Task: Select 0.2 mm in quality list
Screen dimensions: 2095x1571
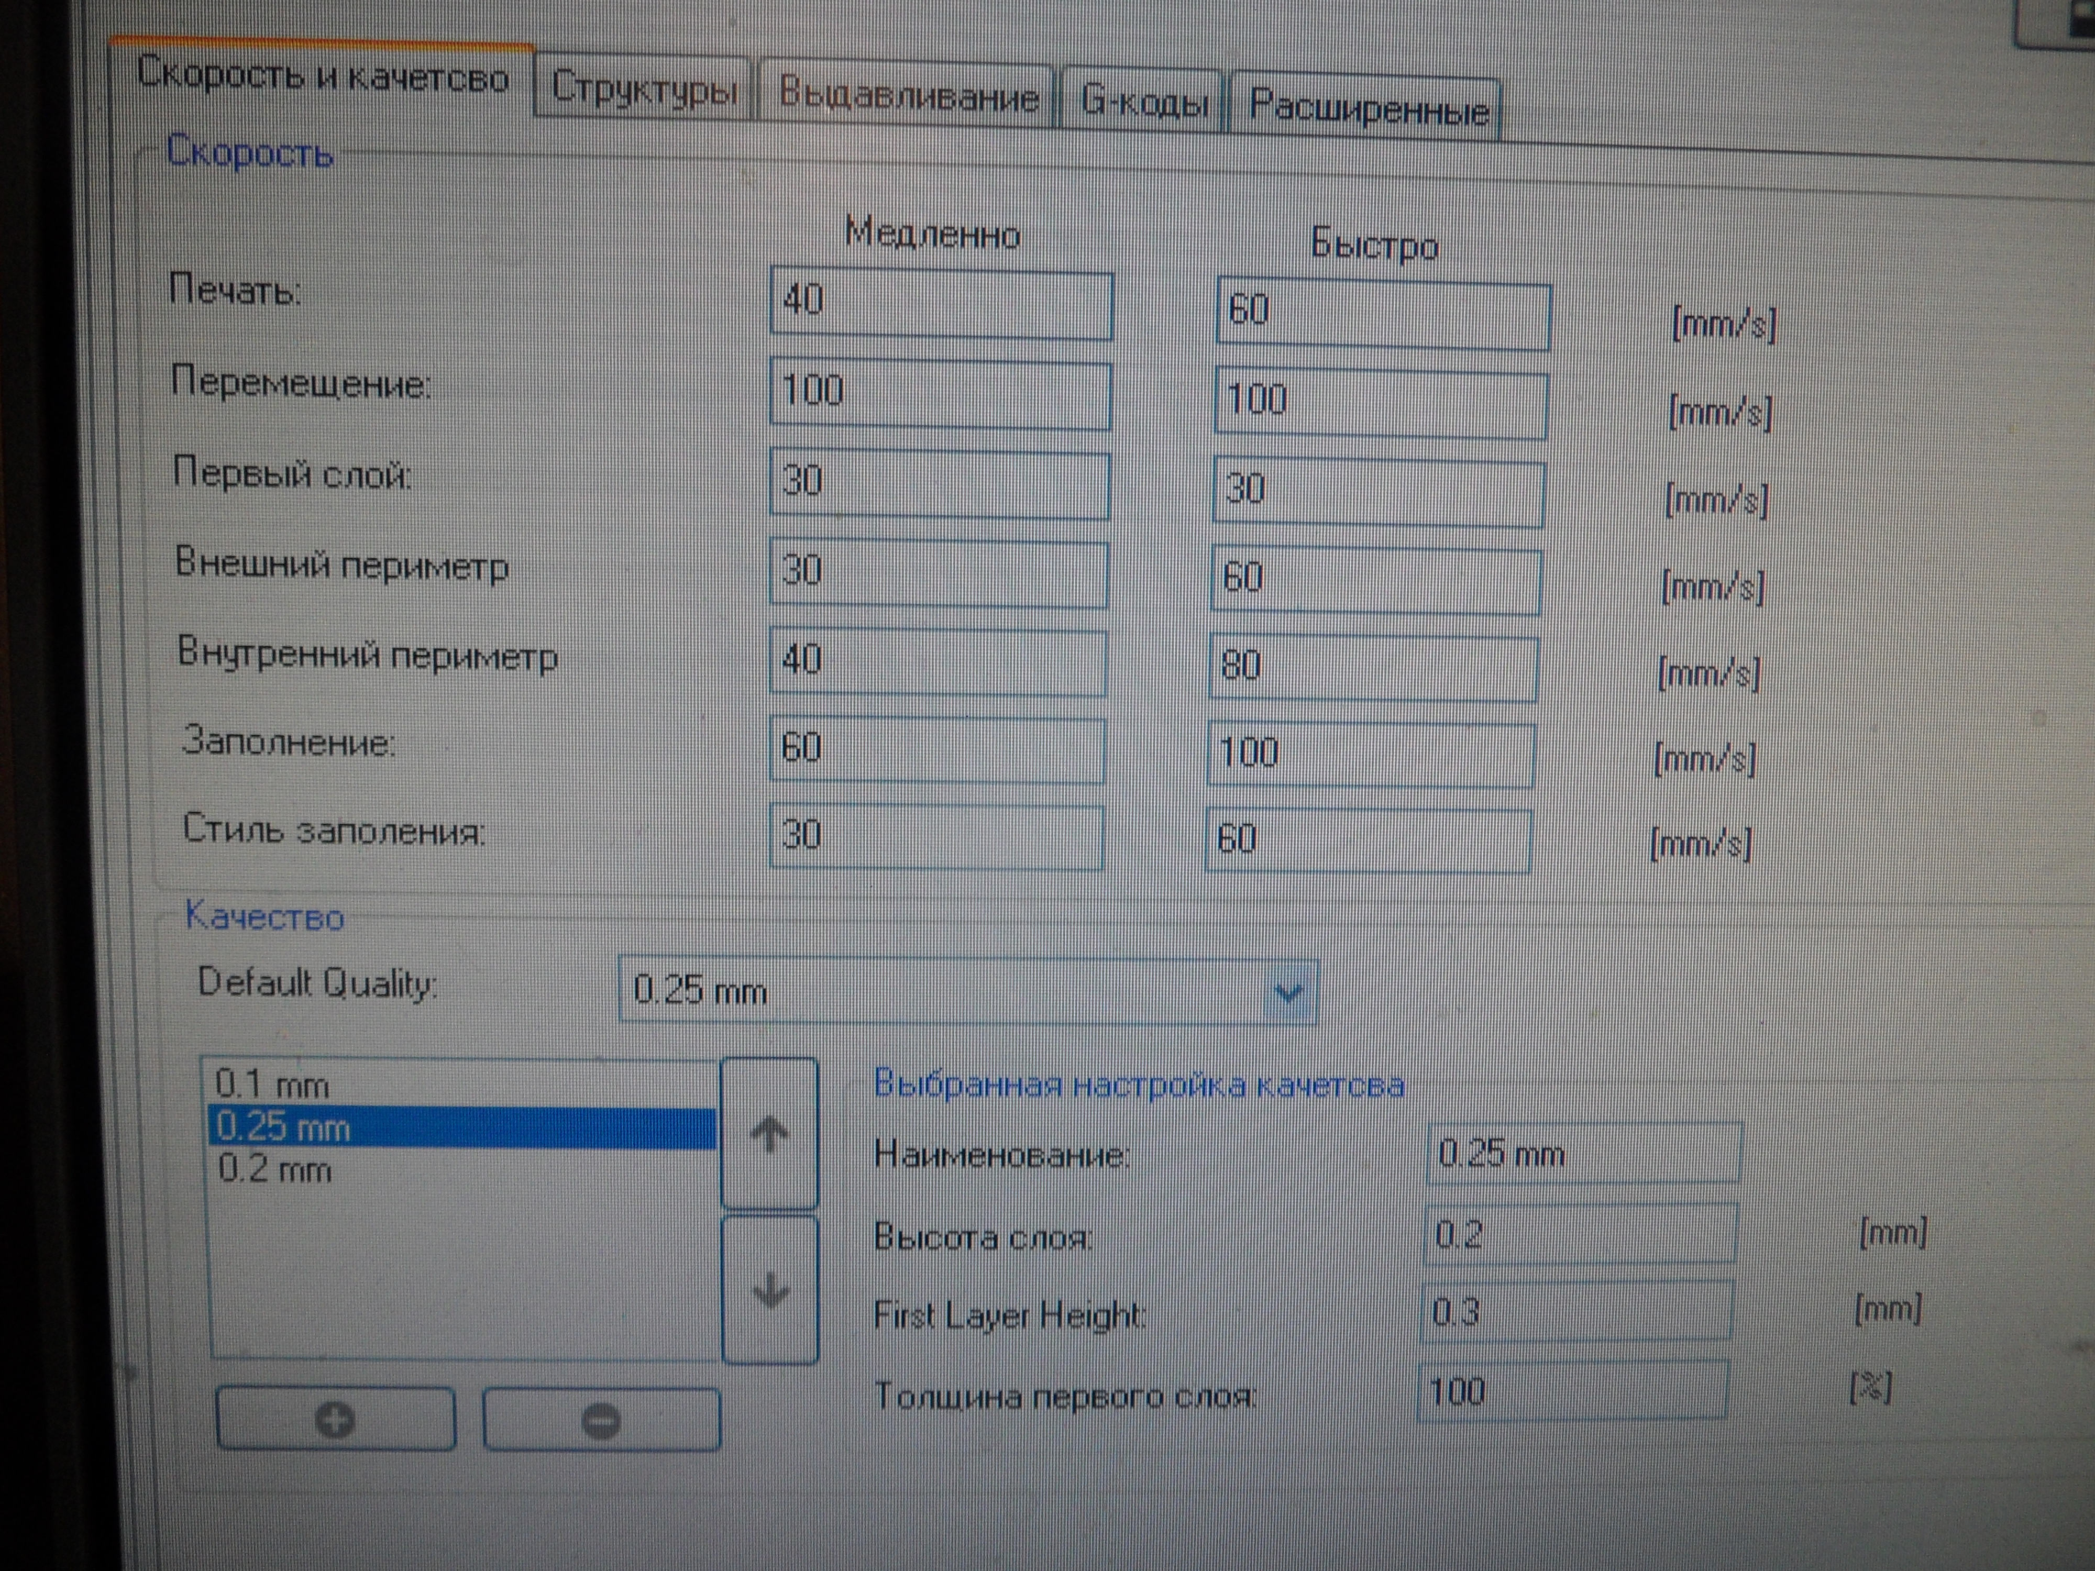Action: [274, 1169]
